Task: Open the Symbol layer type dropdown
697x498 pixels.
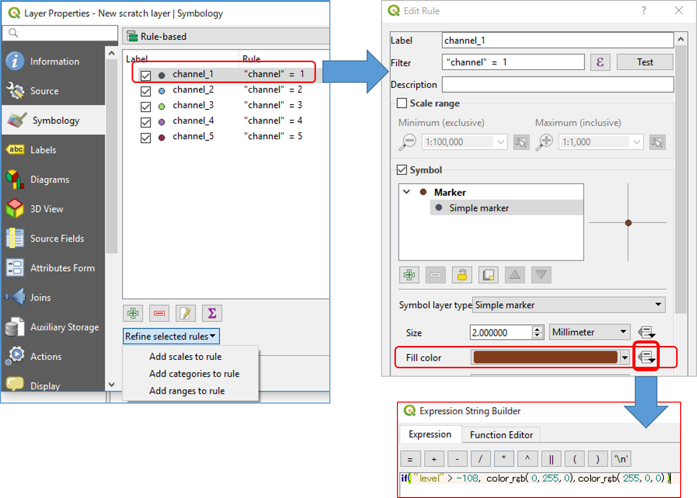Action: tap(568, 305)
